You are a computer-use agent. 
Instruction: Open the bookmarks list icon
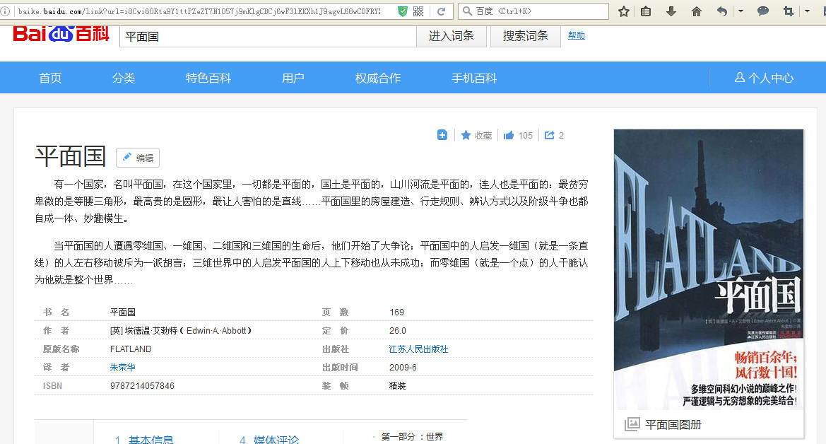(646, 11)
